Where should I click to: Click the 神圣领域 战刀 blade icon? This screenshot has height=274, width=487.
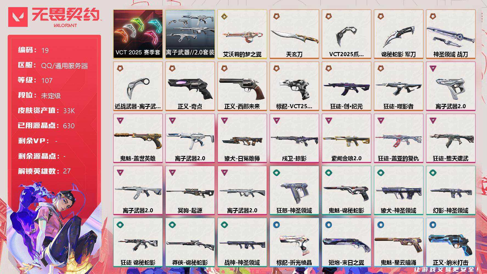[451, 36]
